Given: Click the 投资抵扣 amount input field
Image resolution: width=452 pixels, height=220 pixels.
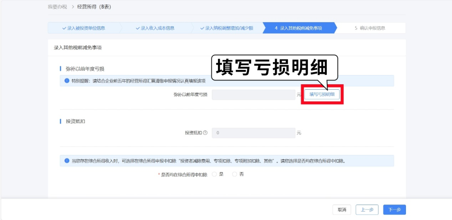Looking at the screenshot, I should pyautogui.click(x=253, y=133).
